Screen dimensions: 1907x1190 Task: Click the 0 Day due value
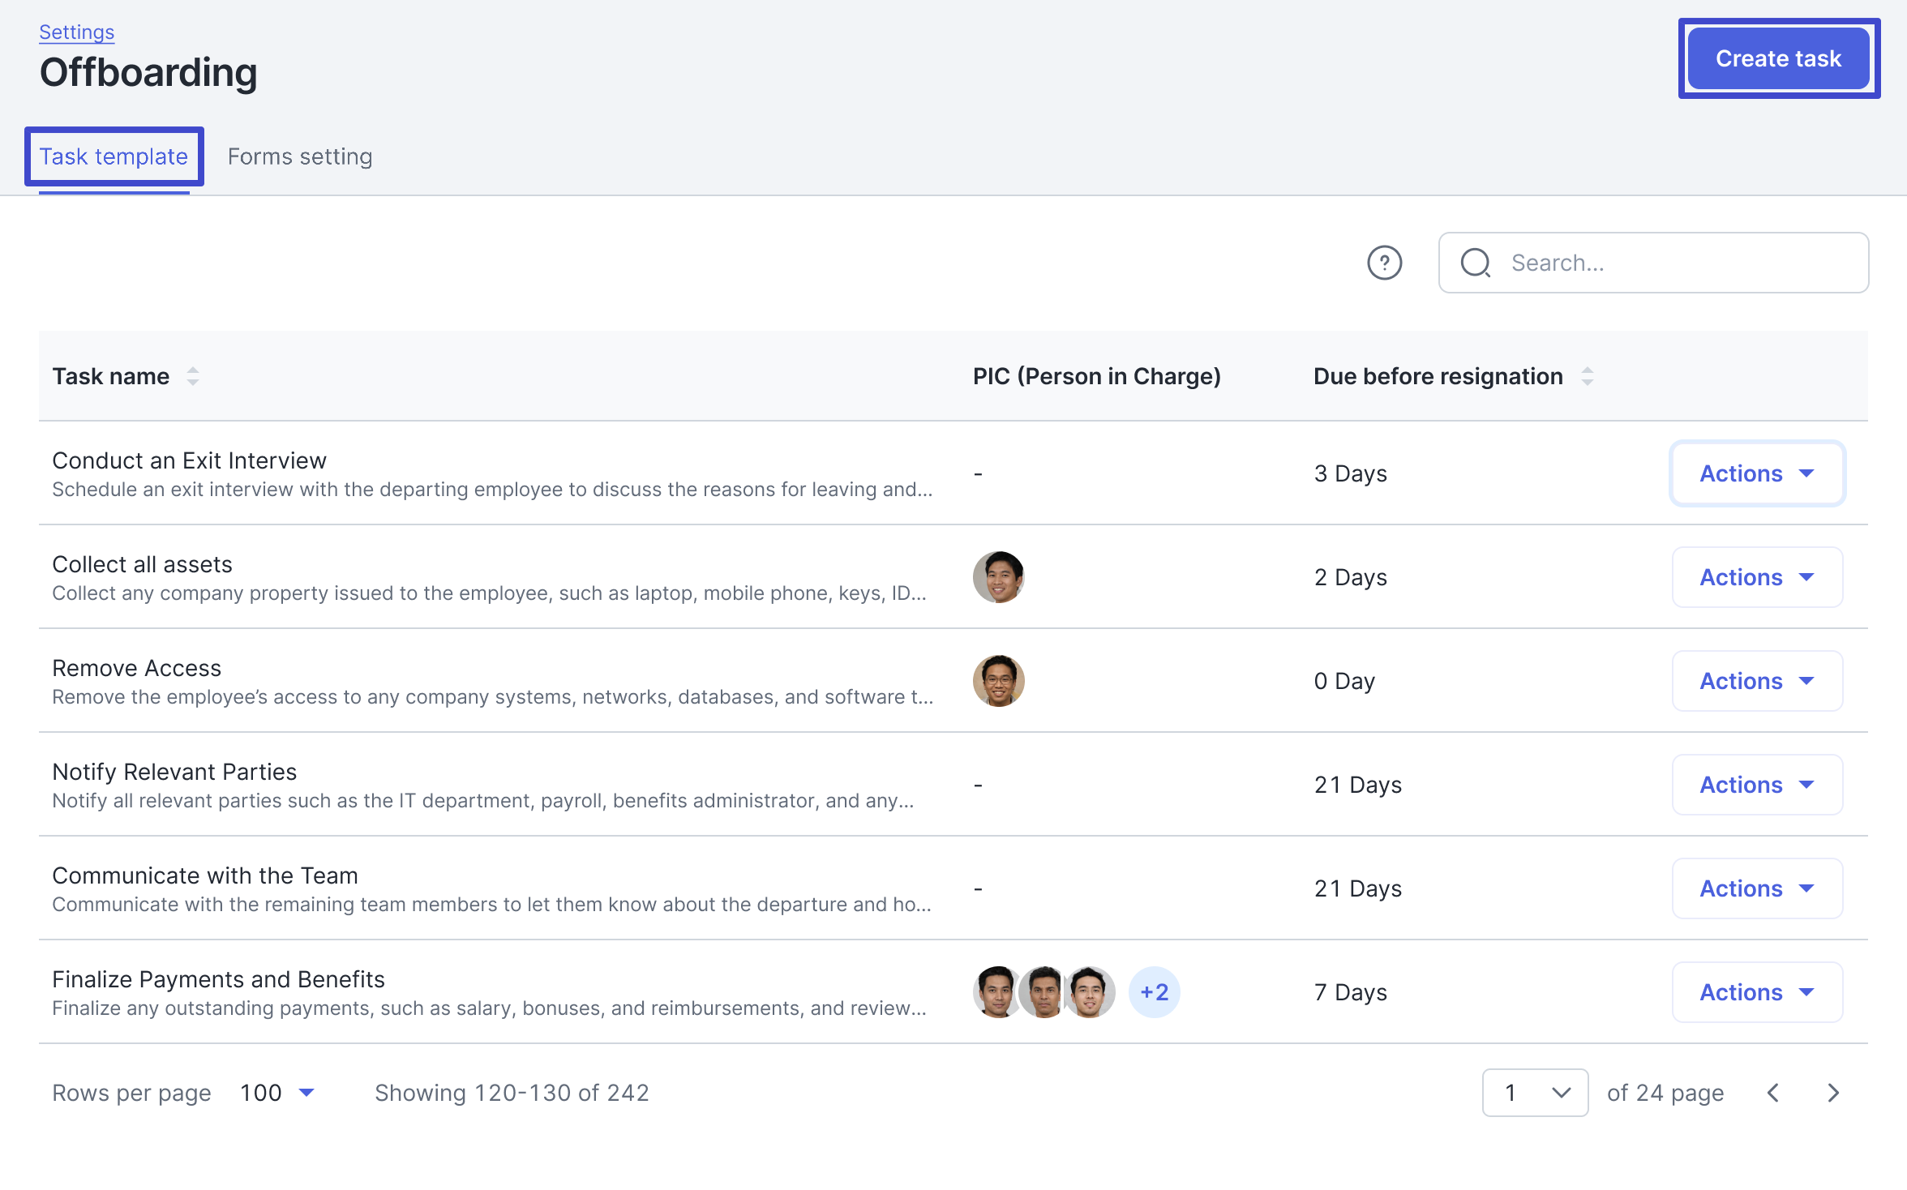[1344, 681]
